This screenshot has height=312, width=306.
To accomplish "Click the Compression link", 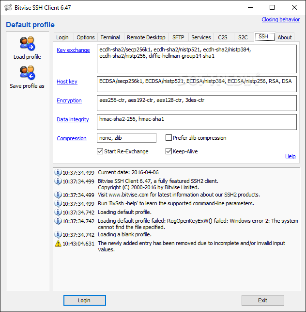I will 72,138.
